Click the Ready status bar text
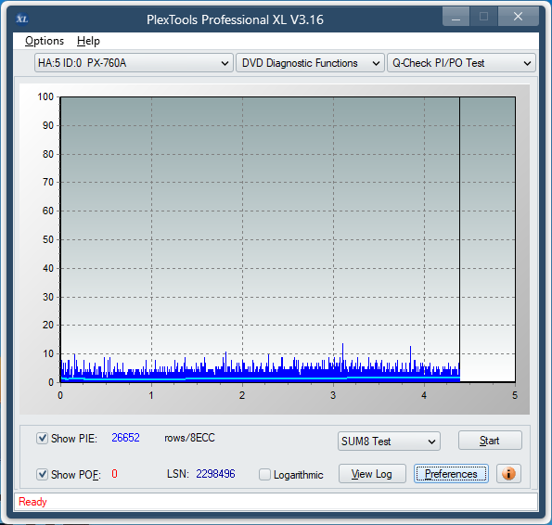 32,502
